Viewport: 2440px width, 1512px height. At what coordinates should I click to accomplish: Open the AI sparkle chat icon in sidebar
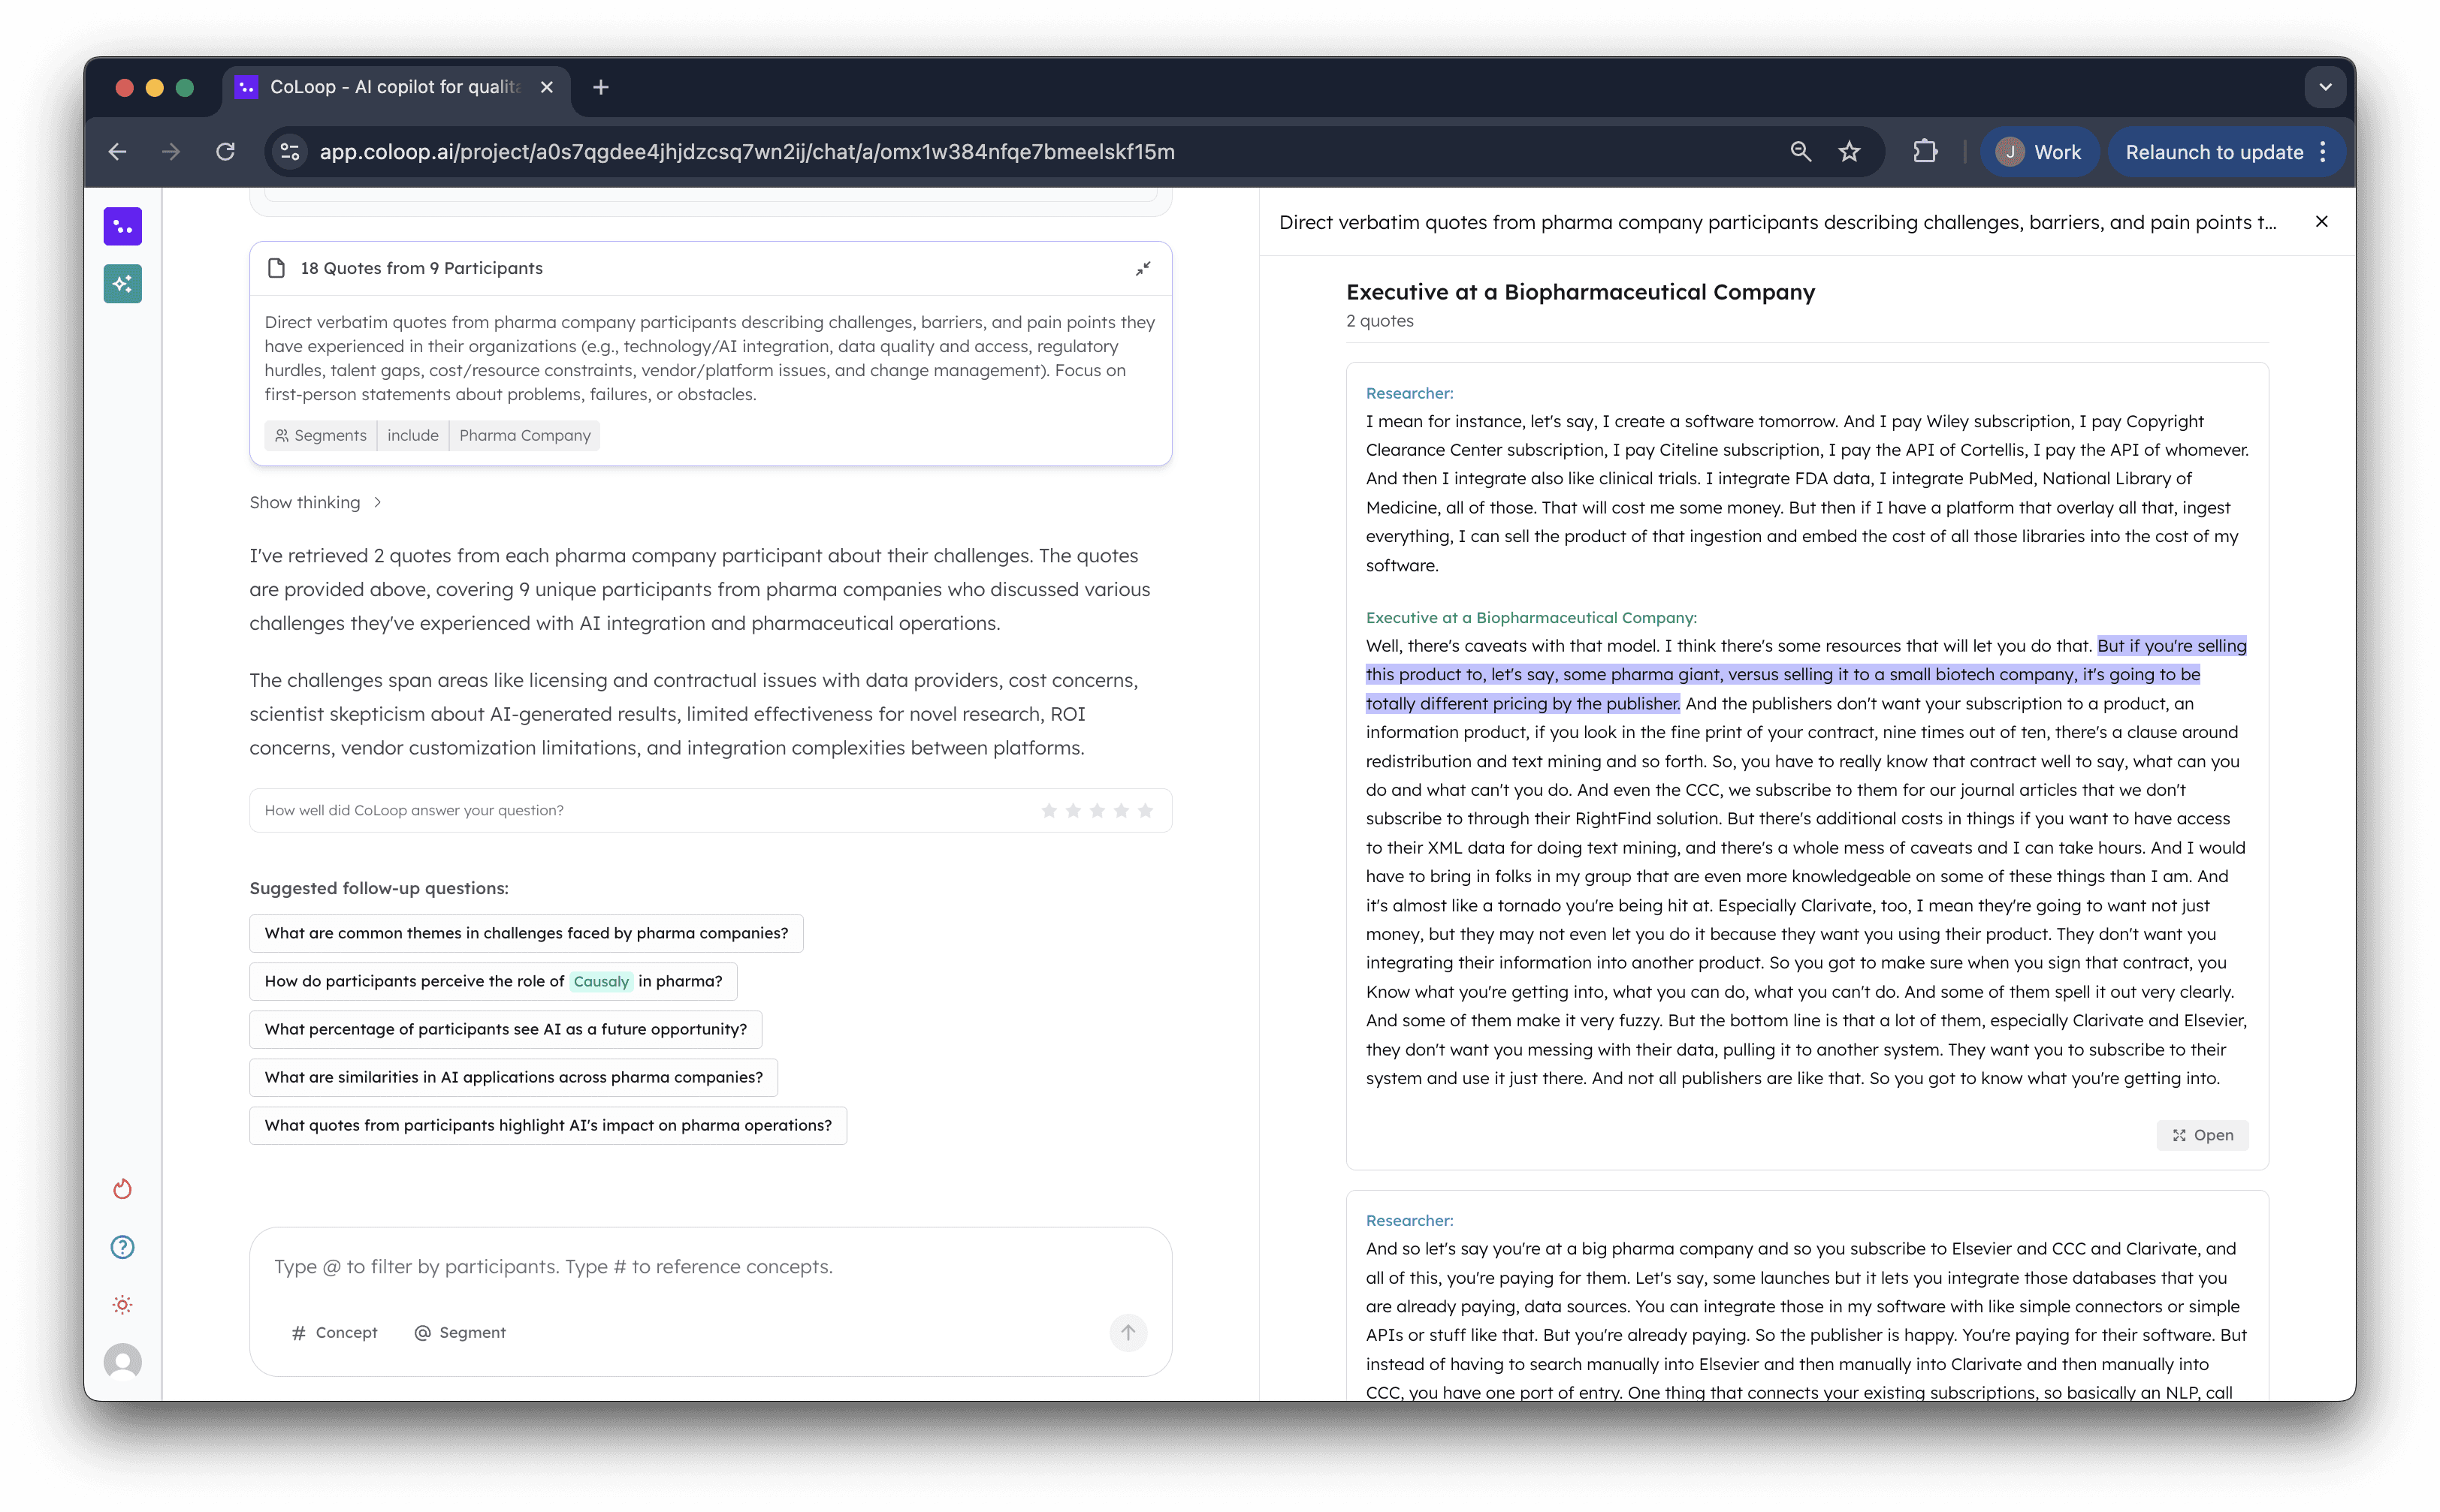(122, 284)
